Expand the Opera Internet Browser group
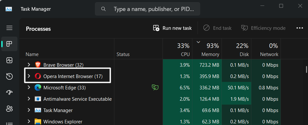Viewport: 308px width, 125px height. coord(29,76)
